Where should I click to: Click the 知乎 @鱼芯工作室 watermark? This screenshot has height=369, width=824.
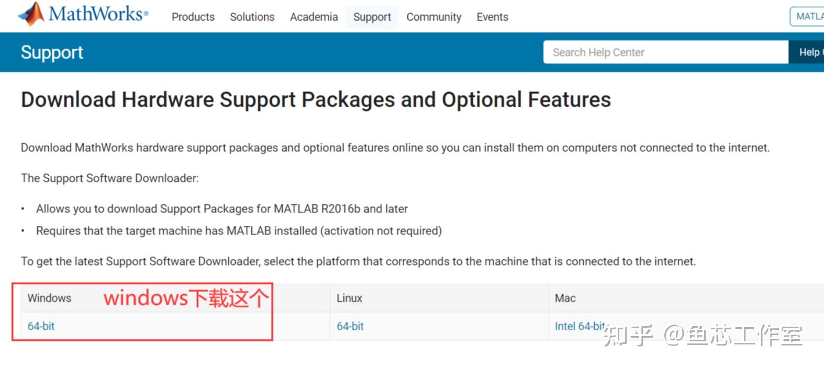pyautogui.click(x=701, y=335)
